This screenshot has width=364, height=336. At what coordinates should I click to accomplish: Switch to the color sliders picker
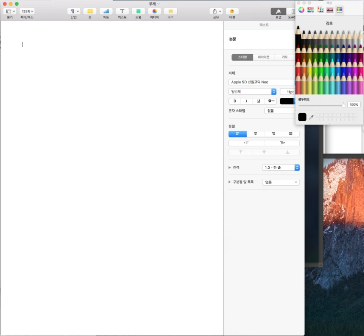pyautogui.click(x=311, y=10)
